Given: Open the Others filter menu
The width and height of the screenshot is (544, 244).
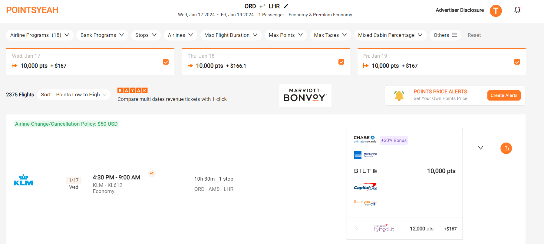Looking at the screenshot, I should (445, 35).
